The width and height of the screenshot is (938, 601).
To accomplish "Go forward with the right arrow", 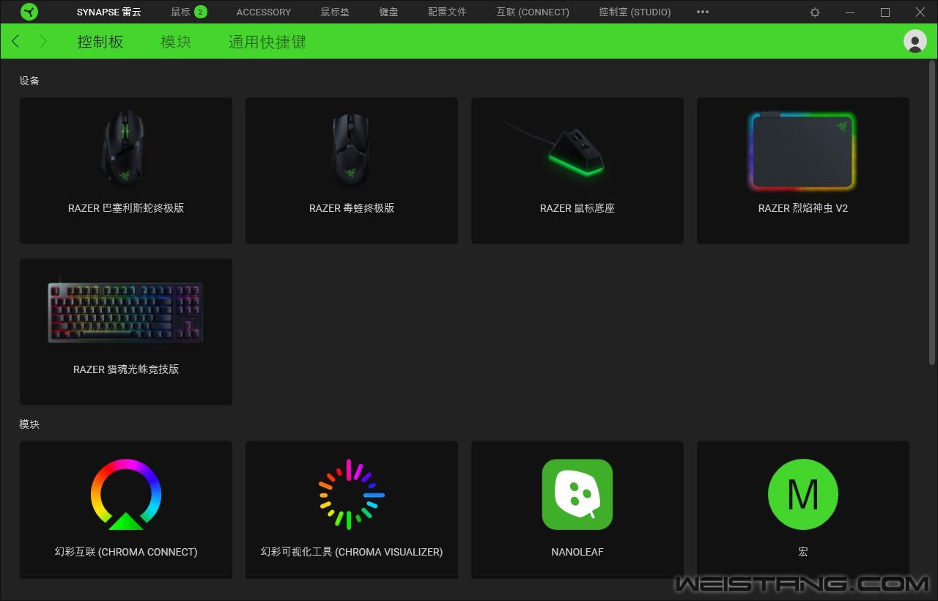I will point(43,42).
